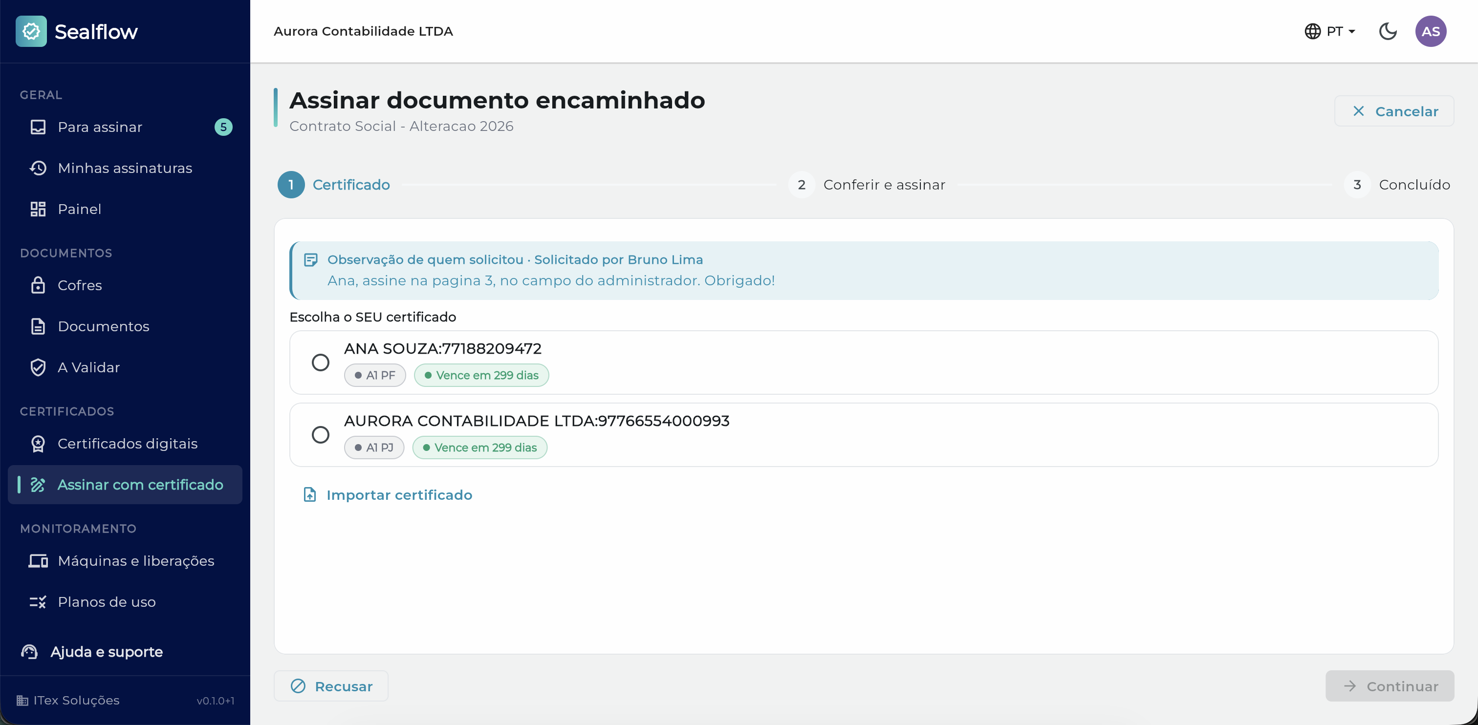Click the Sealflow logo icon
Screen dimensions: 1478x725
[x=31, y=31]
